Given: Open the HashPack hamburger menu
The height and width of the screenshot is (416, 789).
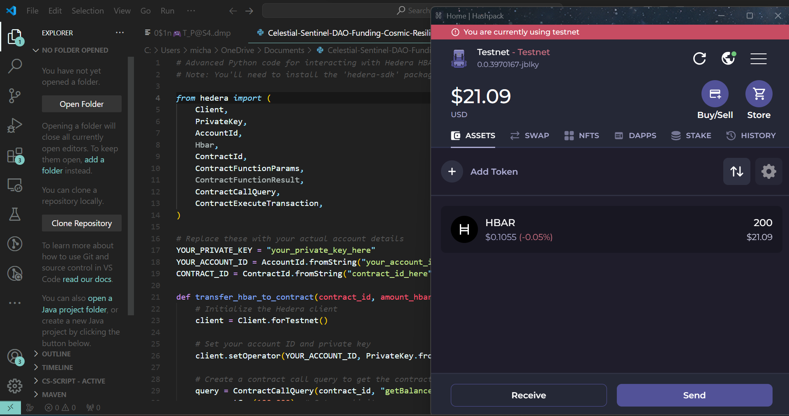Looking at the screenshot, I should click(758, 58).
